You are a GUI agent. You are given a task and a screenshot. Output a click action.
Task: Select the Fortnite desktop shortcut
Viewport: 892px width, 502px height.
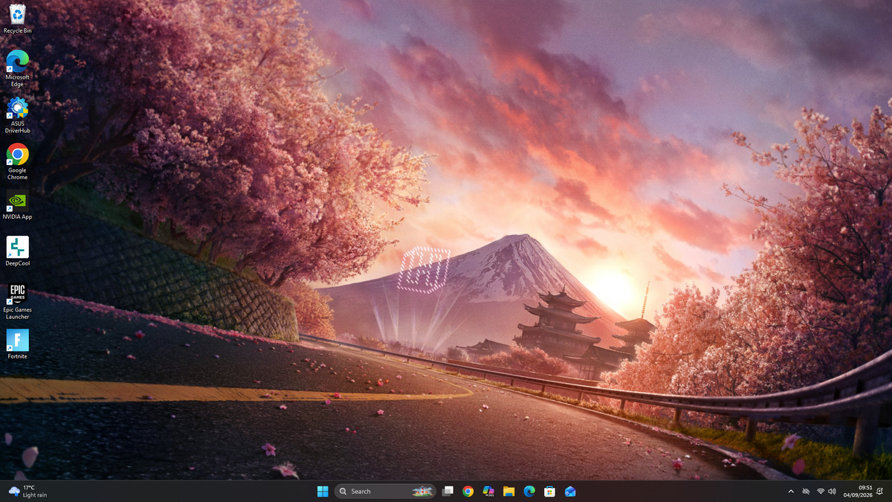click(17, 344)
